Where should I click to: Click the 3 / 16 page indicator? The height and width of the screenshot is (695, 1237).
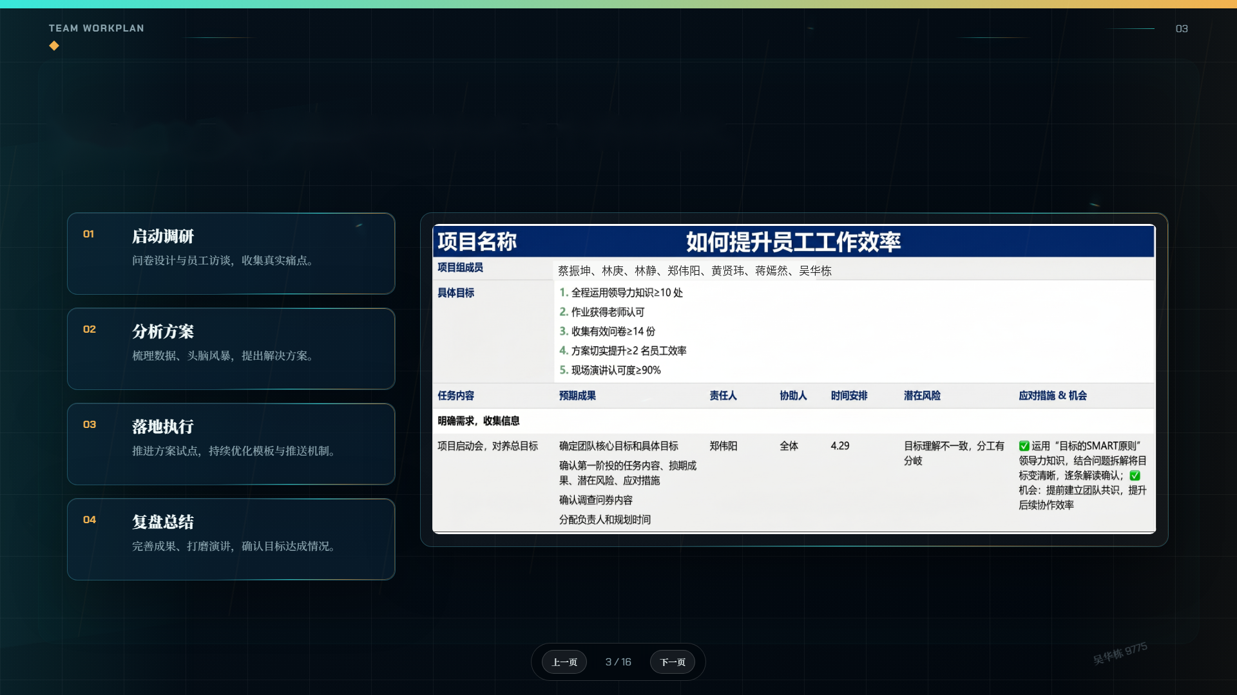(618, 662)
